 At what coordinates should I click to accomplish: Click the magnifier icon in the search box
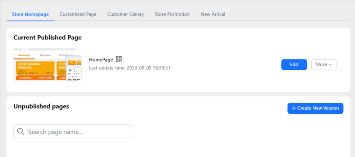20,131
